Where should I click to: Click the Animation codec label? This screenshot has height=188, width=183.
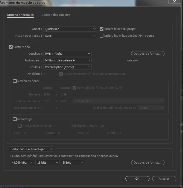click(133, 61)
